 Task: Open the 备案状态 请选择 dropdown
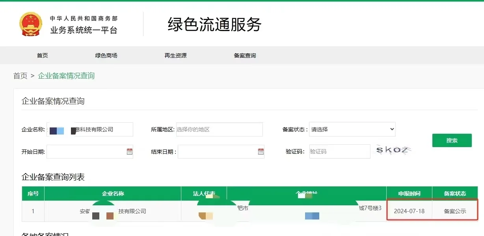(352, 129)
